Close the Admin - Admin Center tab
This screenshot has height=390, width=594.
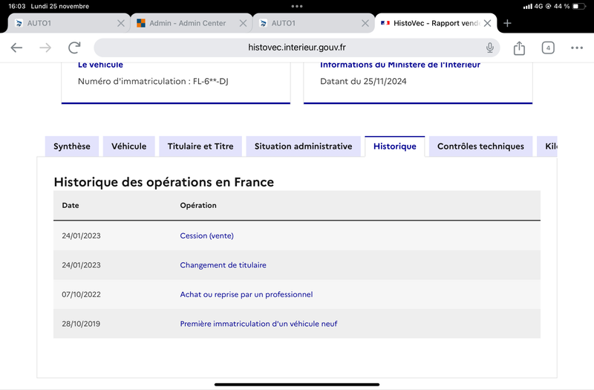coord(243,23)
